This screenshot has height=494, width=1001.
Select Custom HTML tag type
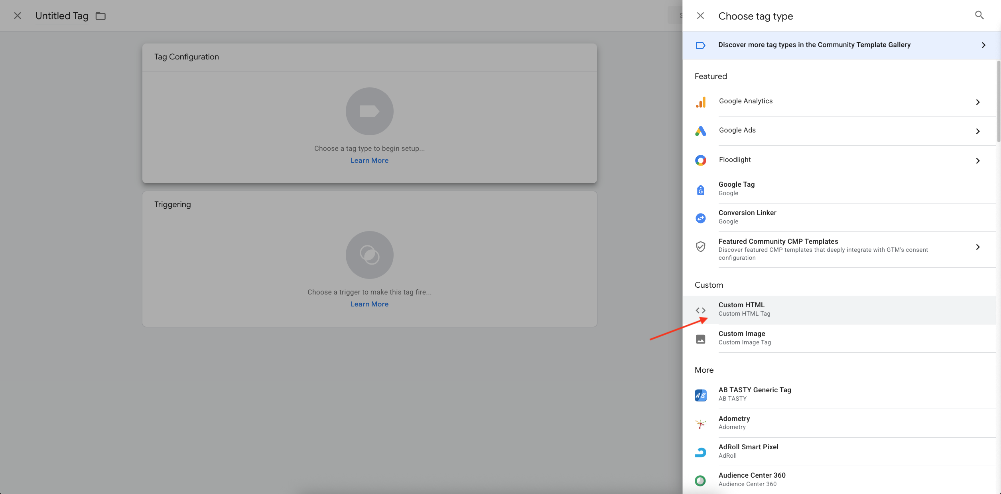click(x=839, y=310)
